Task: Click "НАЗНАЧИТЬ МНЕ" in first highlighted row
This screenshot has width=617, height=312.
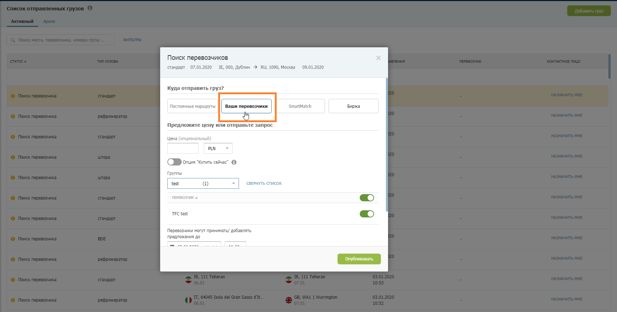Action: (567, 95)
